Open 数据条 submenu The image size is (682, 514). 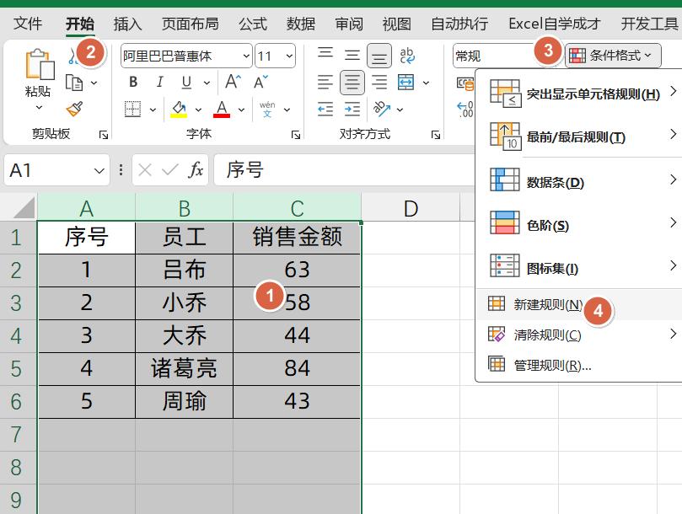578,181
